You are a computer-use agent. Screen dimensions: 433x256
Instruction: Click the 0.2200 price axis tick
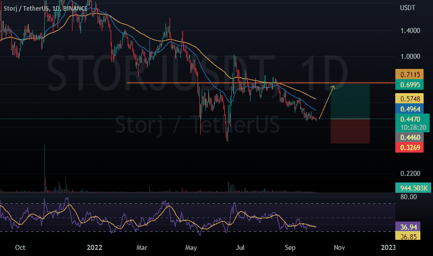pos(410,174)
